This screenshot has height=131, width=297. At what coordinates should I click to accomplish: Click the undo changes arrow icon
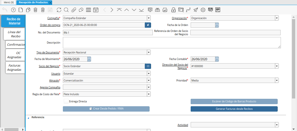[5, 10]
